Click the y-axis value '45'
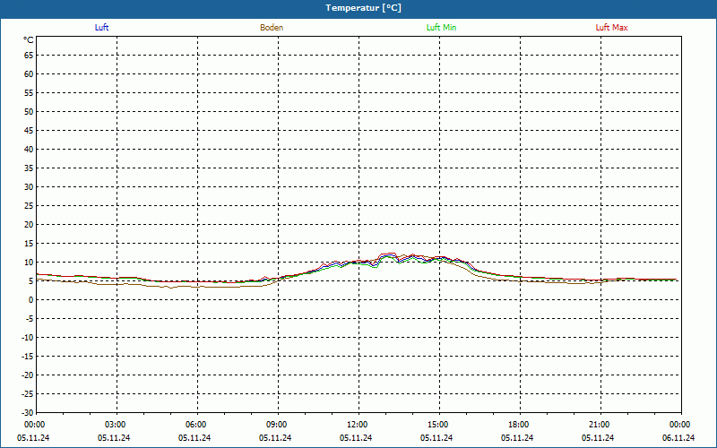The image size is (717, 448). click(29, 130)
